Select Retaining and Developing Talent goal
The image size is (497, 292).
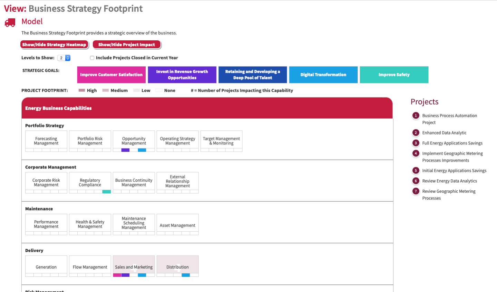pyautogui.click(x=253, y=75)
